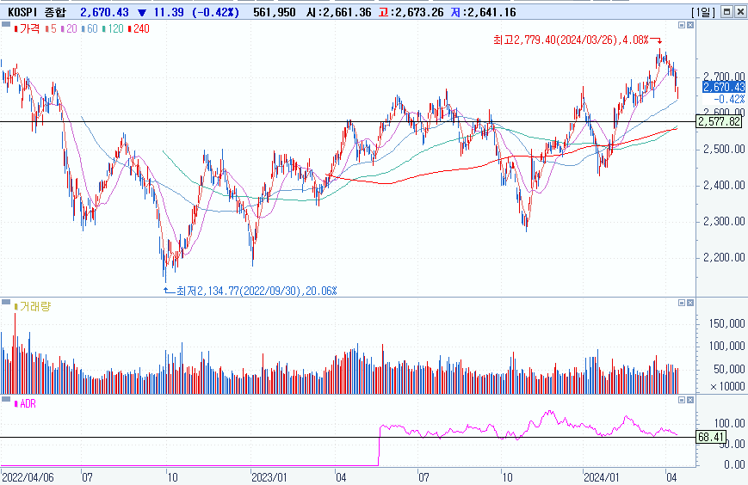
Task: Click the KOSPI 종합 title
Action: [x=37, y=12]
